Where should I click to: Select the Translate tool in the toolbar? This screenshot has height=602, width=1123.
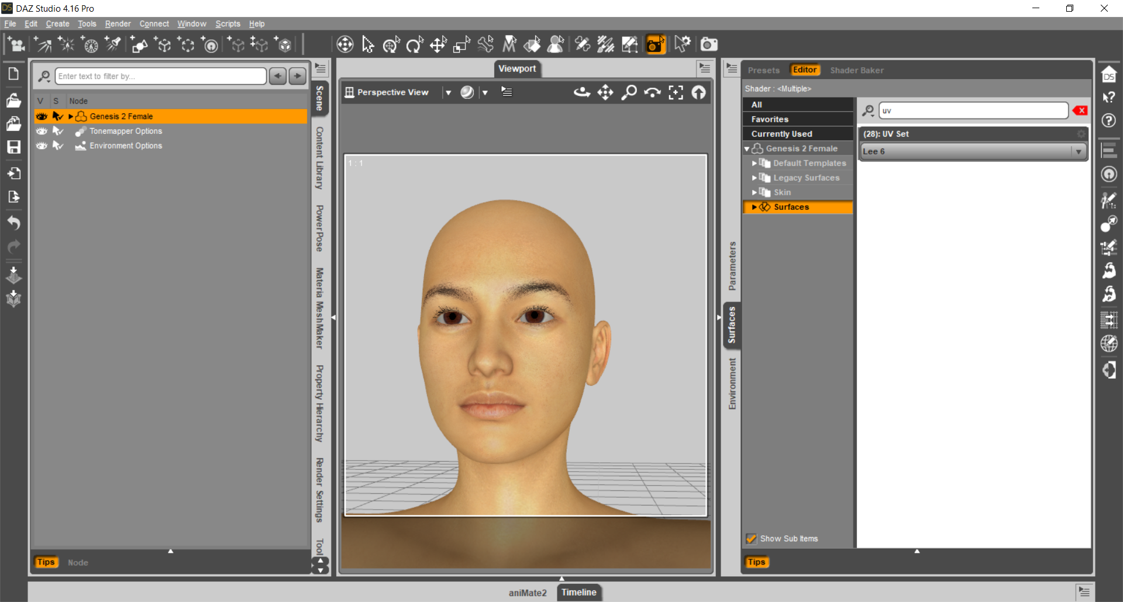(x=438, y=44)
